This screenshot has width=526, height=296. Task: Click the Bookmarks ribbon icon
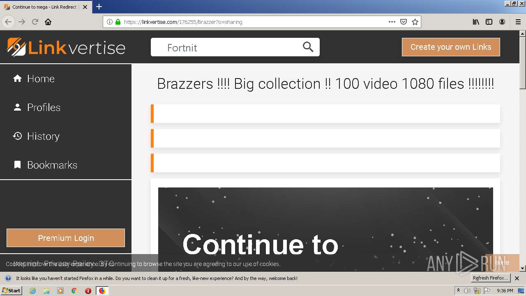pos(17,164)
